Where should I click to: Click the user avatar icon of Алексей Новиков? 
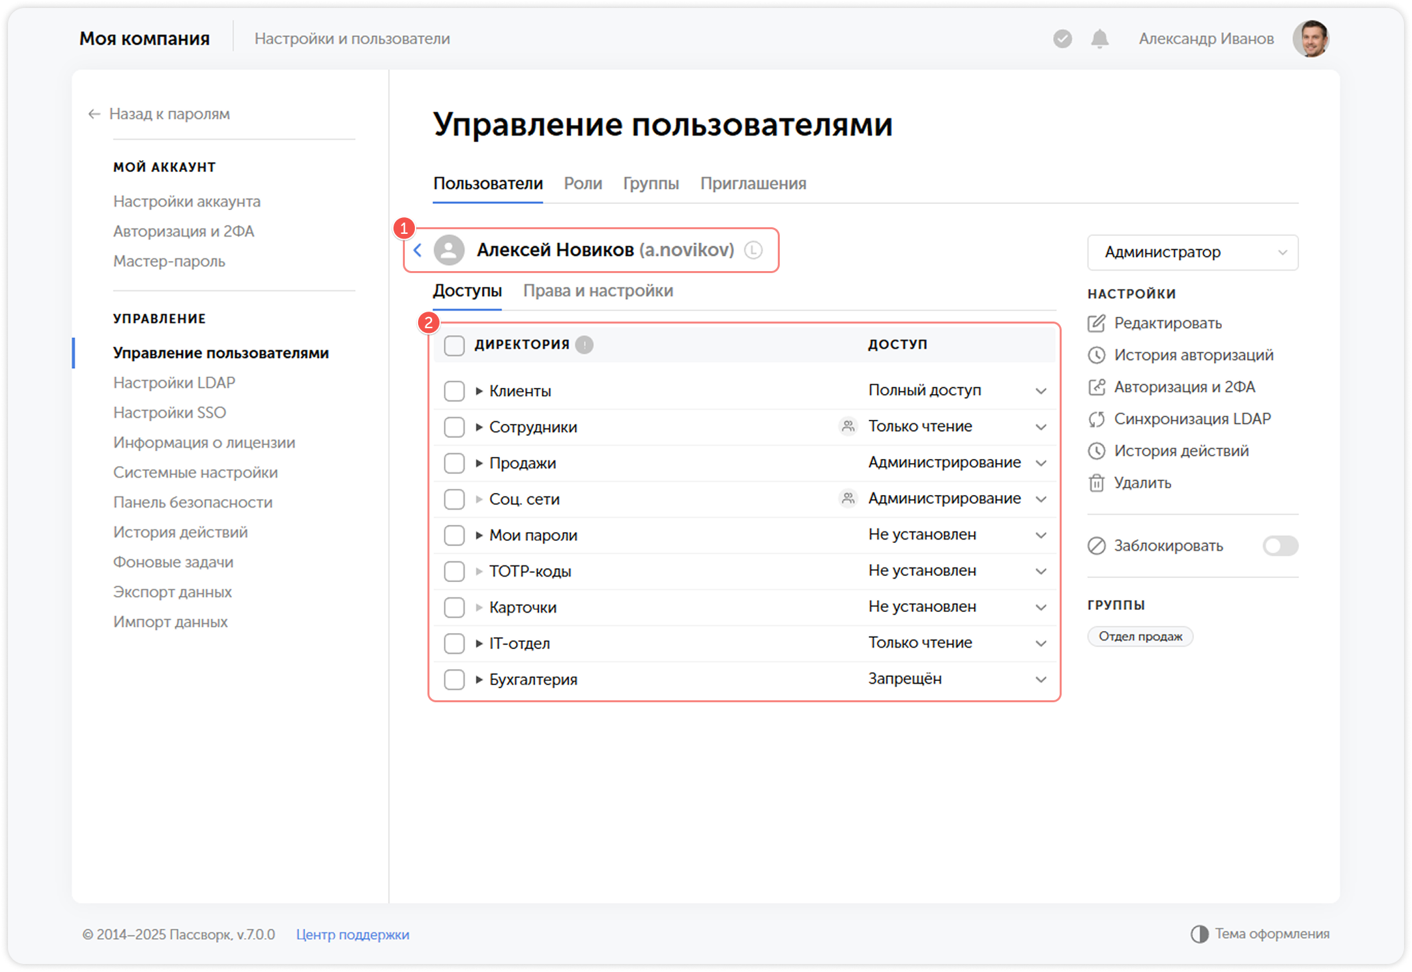(449, 250)
